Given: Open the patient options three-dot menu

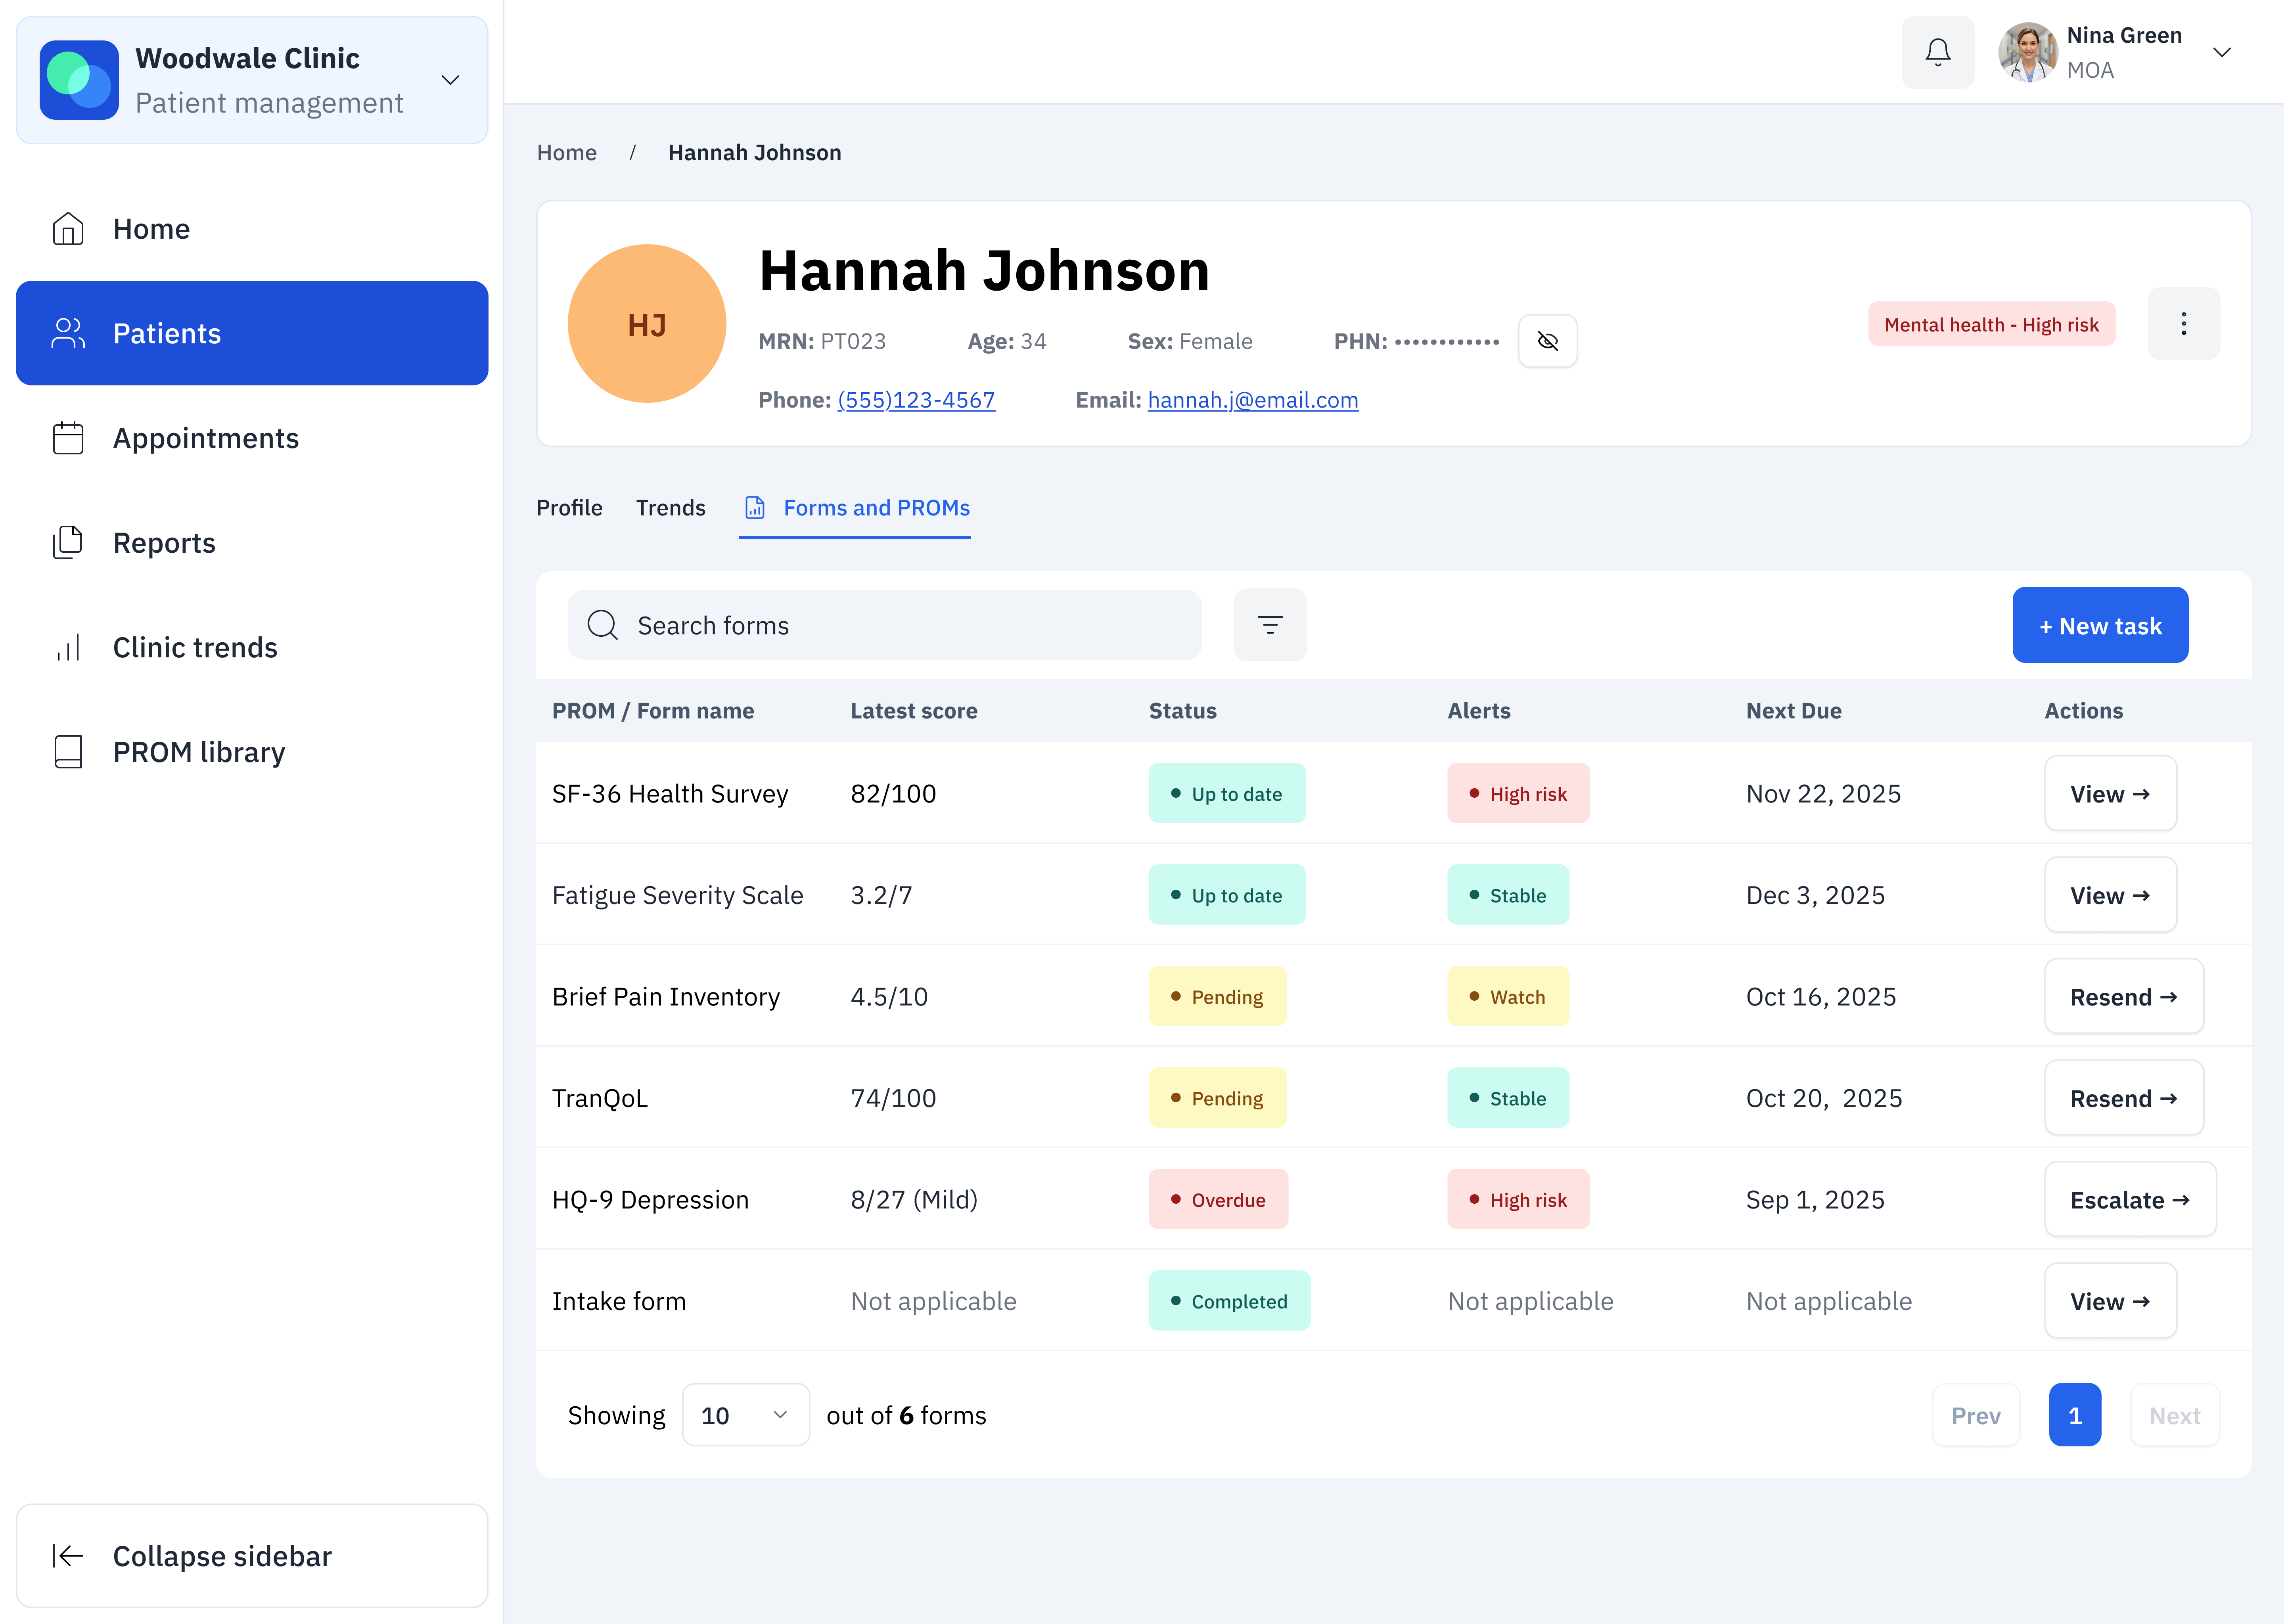Looking at the screenshot, I should tap(2184, 323).
